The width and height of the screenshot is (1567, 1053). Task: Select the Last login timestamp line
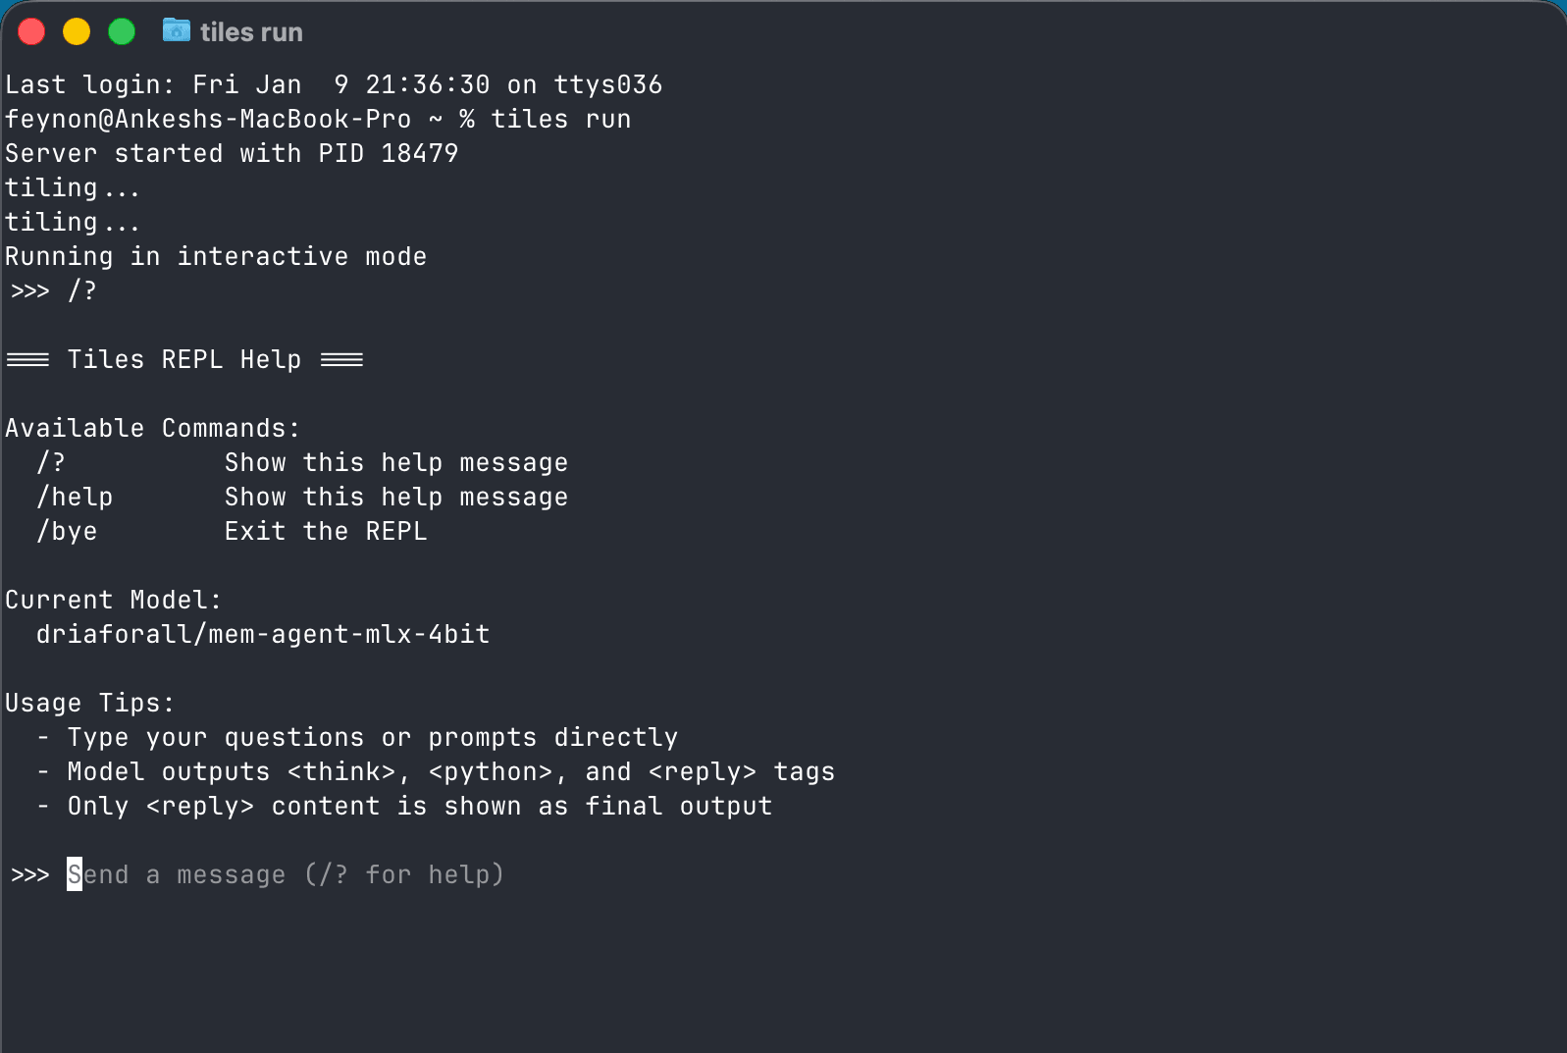click(334, 84)
